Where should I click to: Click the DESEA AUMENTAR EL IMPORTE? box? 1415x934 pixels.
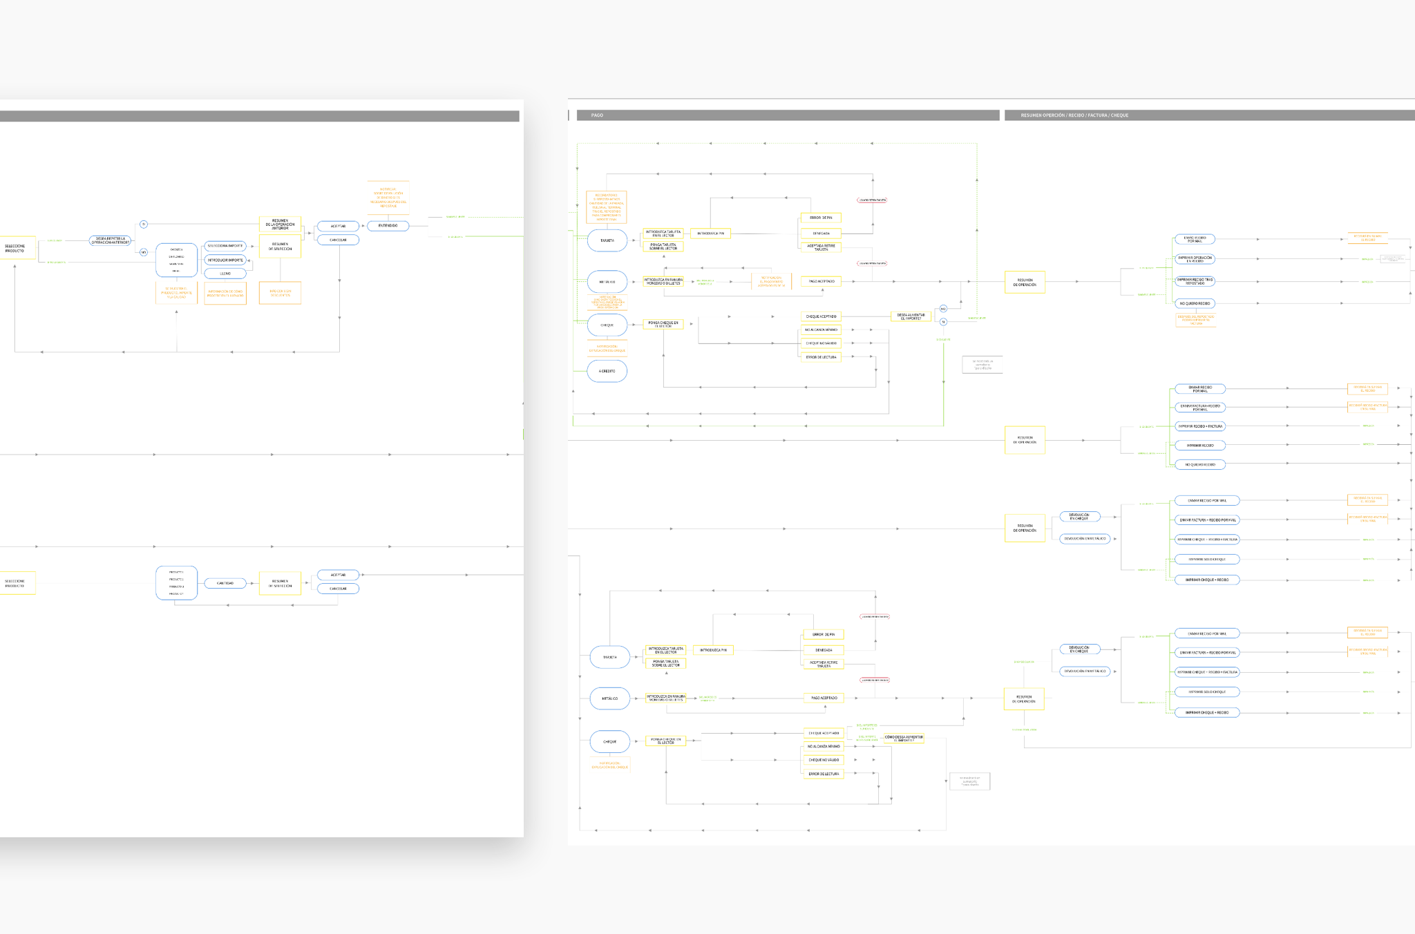click(911, 316)
